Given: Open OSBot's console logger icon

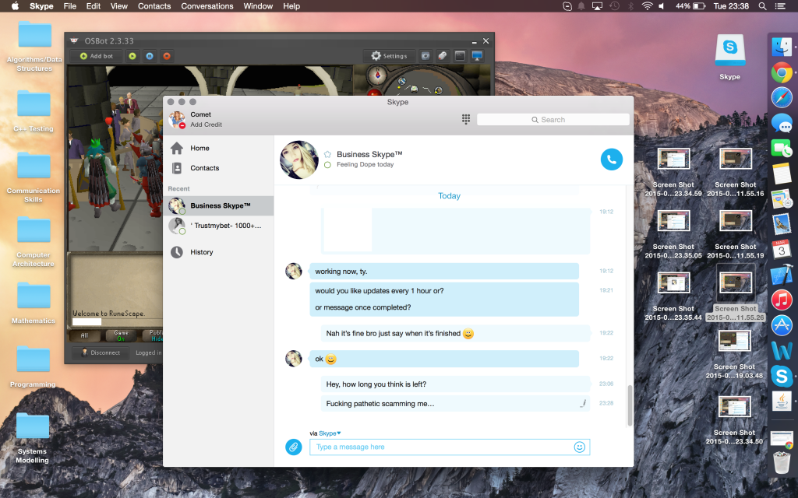Looking at the screenshot, I should 460,56.
